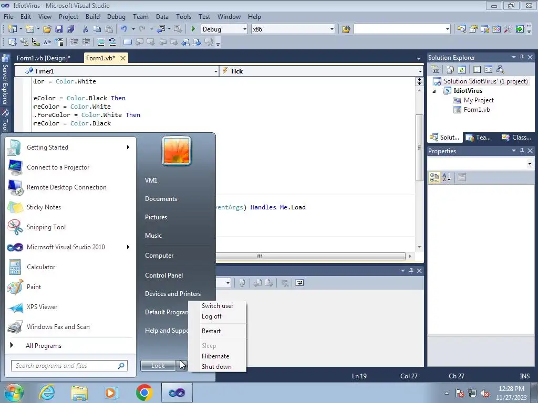Click the code editor vertical scrollbar thumb
Image resolution: width=538 pixels, height=403 pixels.
[419, 147]
